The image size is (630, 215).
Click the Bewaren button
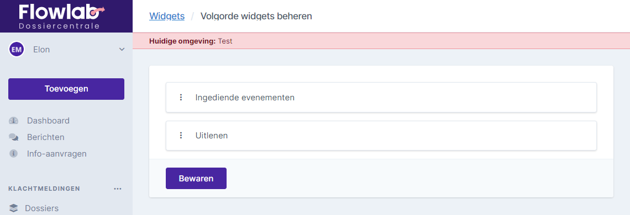coord(196,178)
